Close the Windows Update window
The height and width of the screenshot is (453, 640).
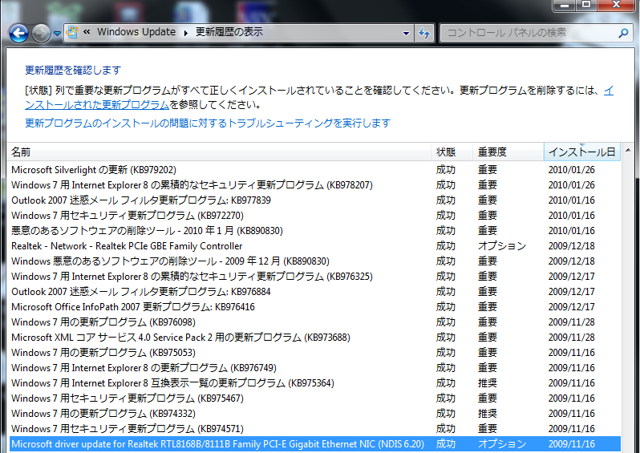[x=616, y=5]
